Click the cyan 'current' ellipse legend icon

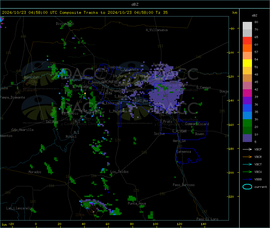[x=247, y=187]
